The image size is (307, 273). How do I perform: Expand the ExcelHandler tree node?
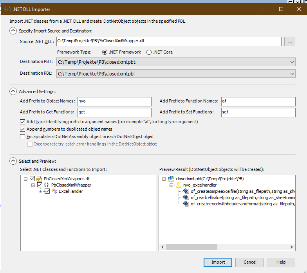click(x=41, y=191)
